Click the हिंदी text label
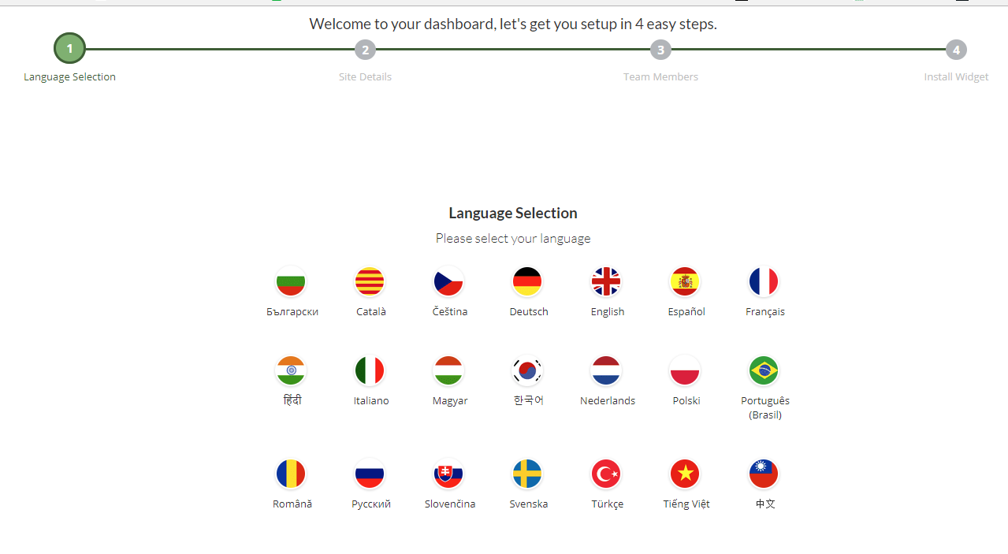 pos(292,400)
